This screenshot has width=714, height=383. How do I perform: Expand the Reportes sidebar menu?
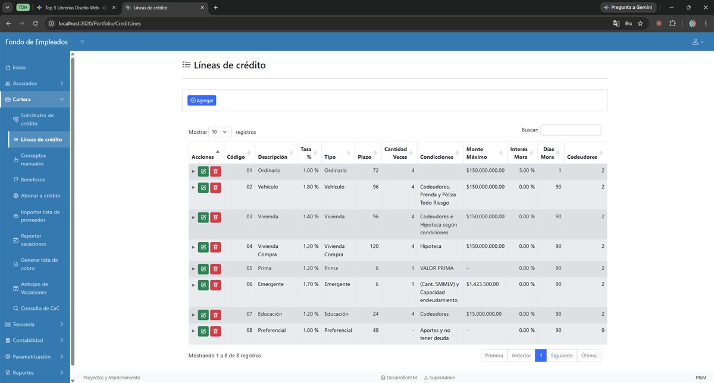35,373
